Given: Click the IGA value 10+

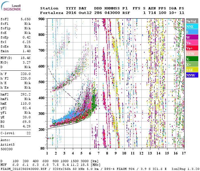Looking at the screenshot, I should tap(173, 13).
